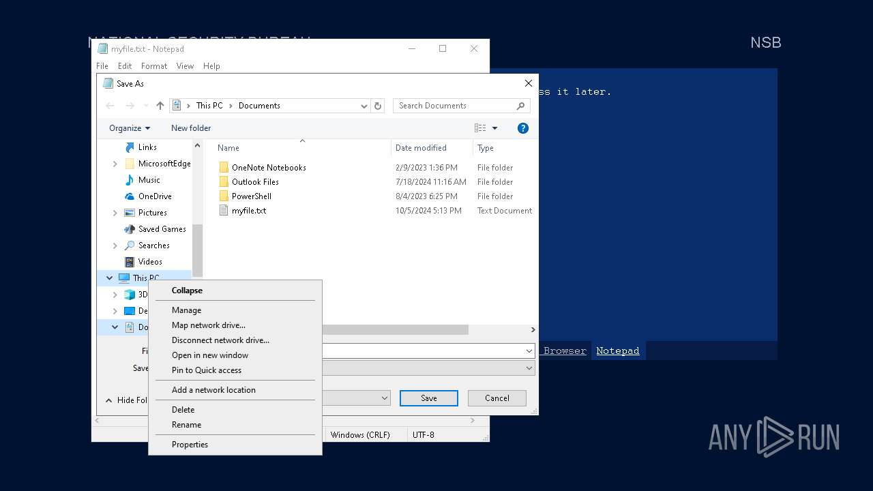Viewport: 873px width, 491px height.
Task: Open Notepad's View menu
Action: point(185,66)
